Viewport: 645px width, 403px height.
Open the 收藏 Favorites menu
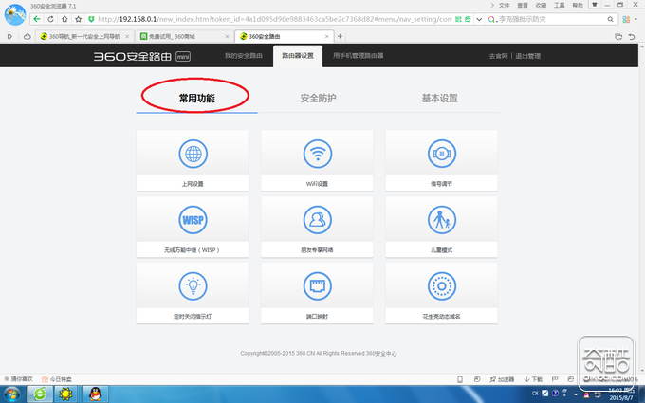coord(541,6)
